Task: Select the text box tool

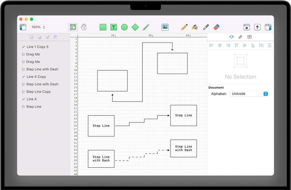Action: pyautogui.click(x=114, y=27)
